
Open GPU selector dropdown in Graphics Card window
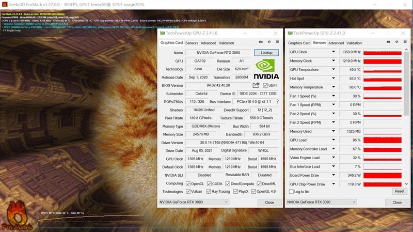tap(194, 202)
